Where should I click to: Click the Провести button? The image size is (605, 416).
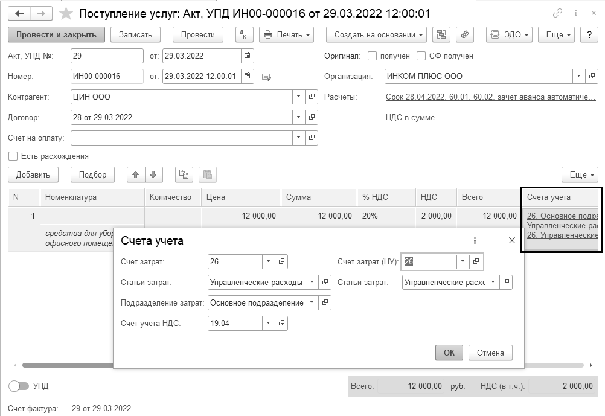pos(198,35)
